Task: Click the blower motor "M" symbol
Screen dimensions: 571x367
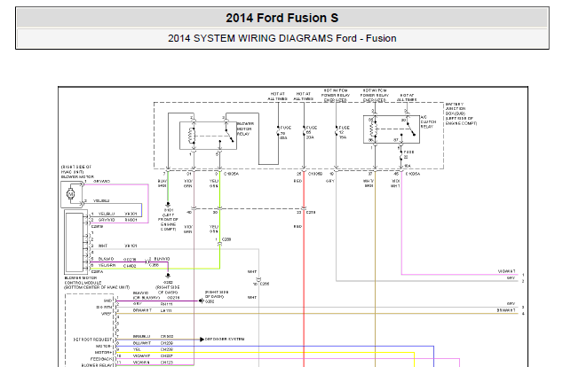Action: point(71,194)
